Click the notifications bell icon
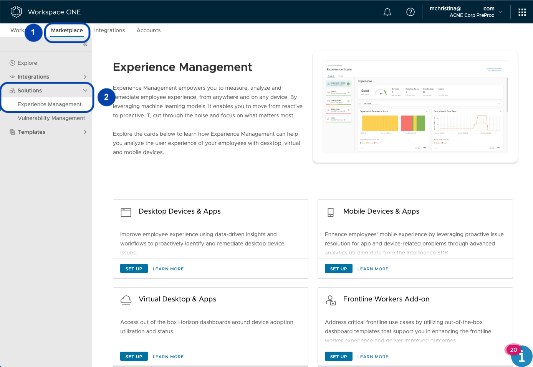The width and height of the screenshot is (533, 367). [387, 12]
